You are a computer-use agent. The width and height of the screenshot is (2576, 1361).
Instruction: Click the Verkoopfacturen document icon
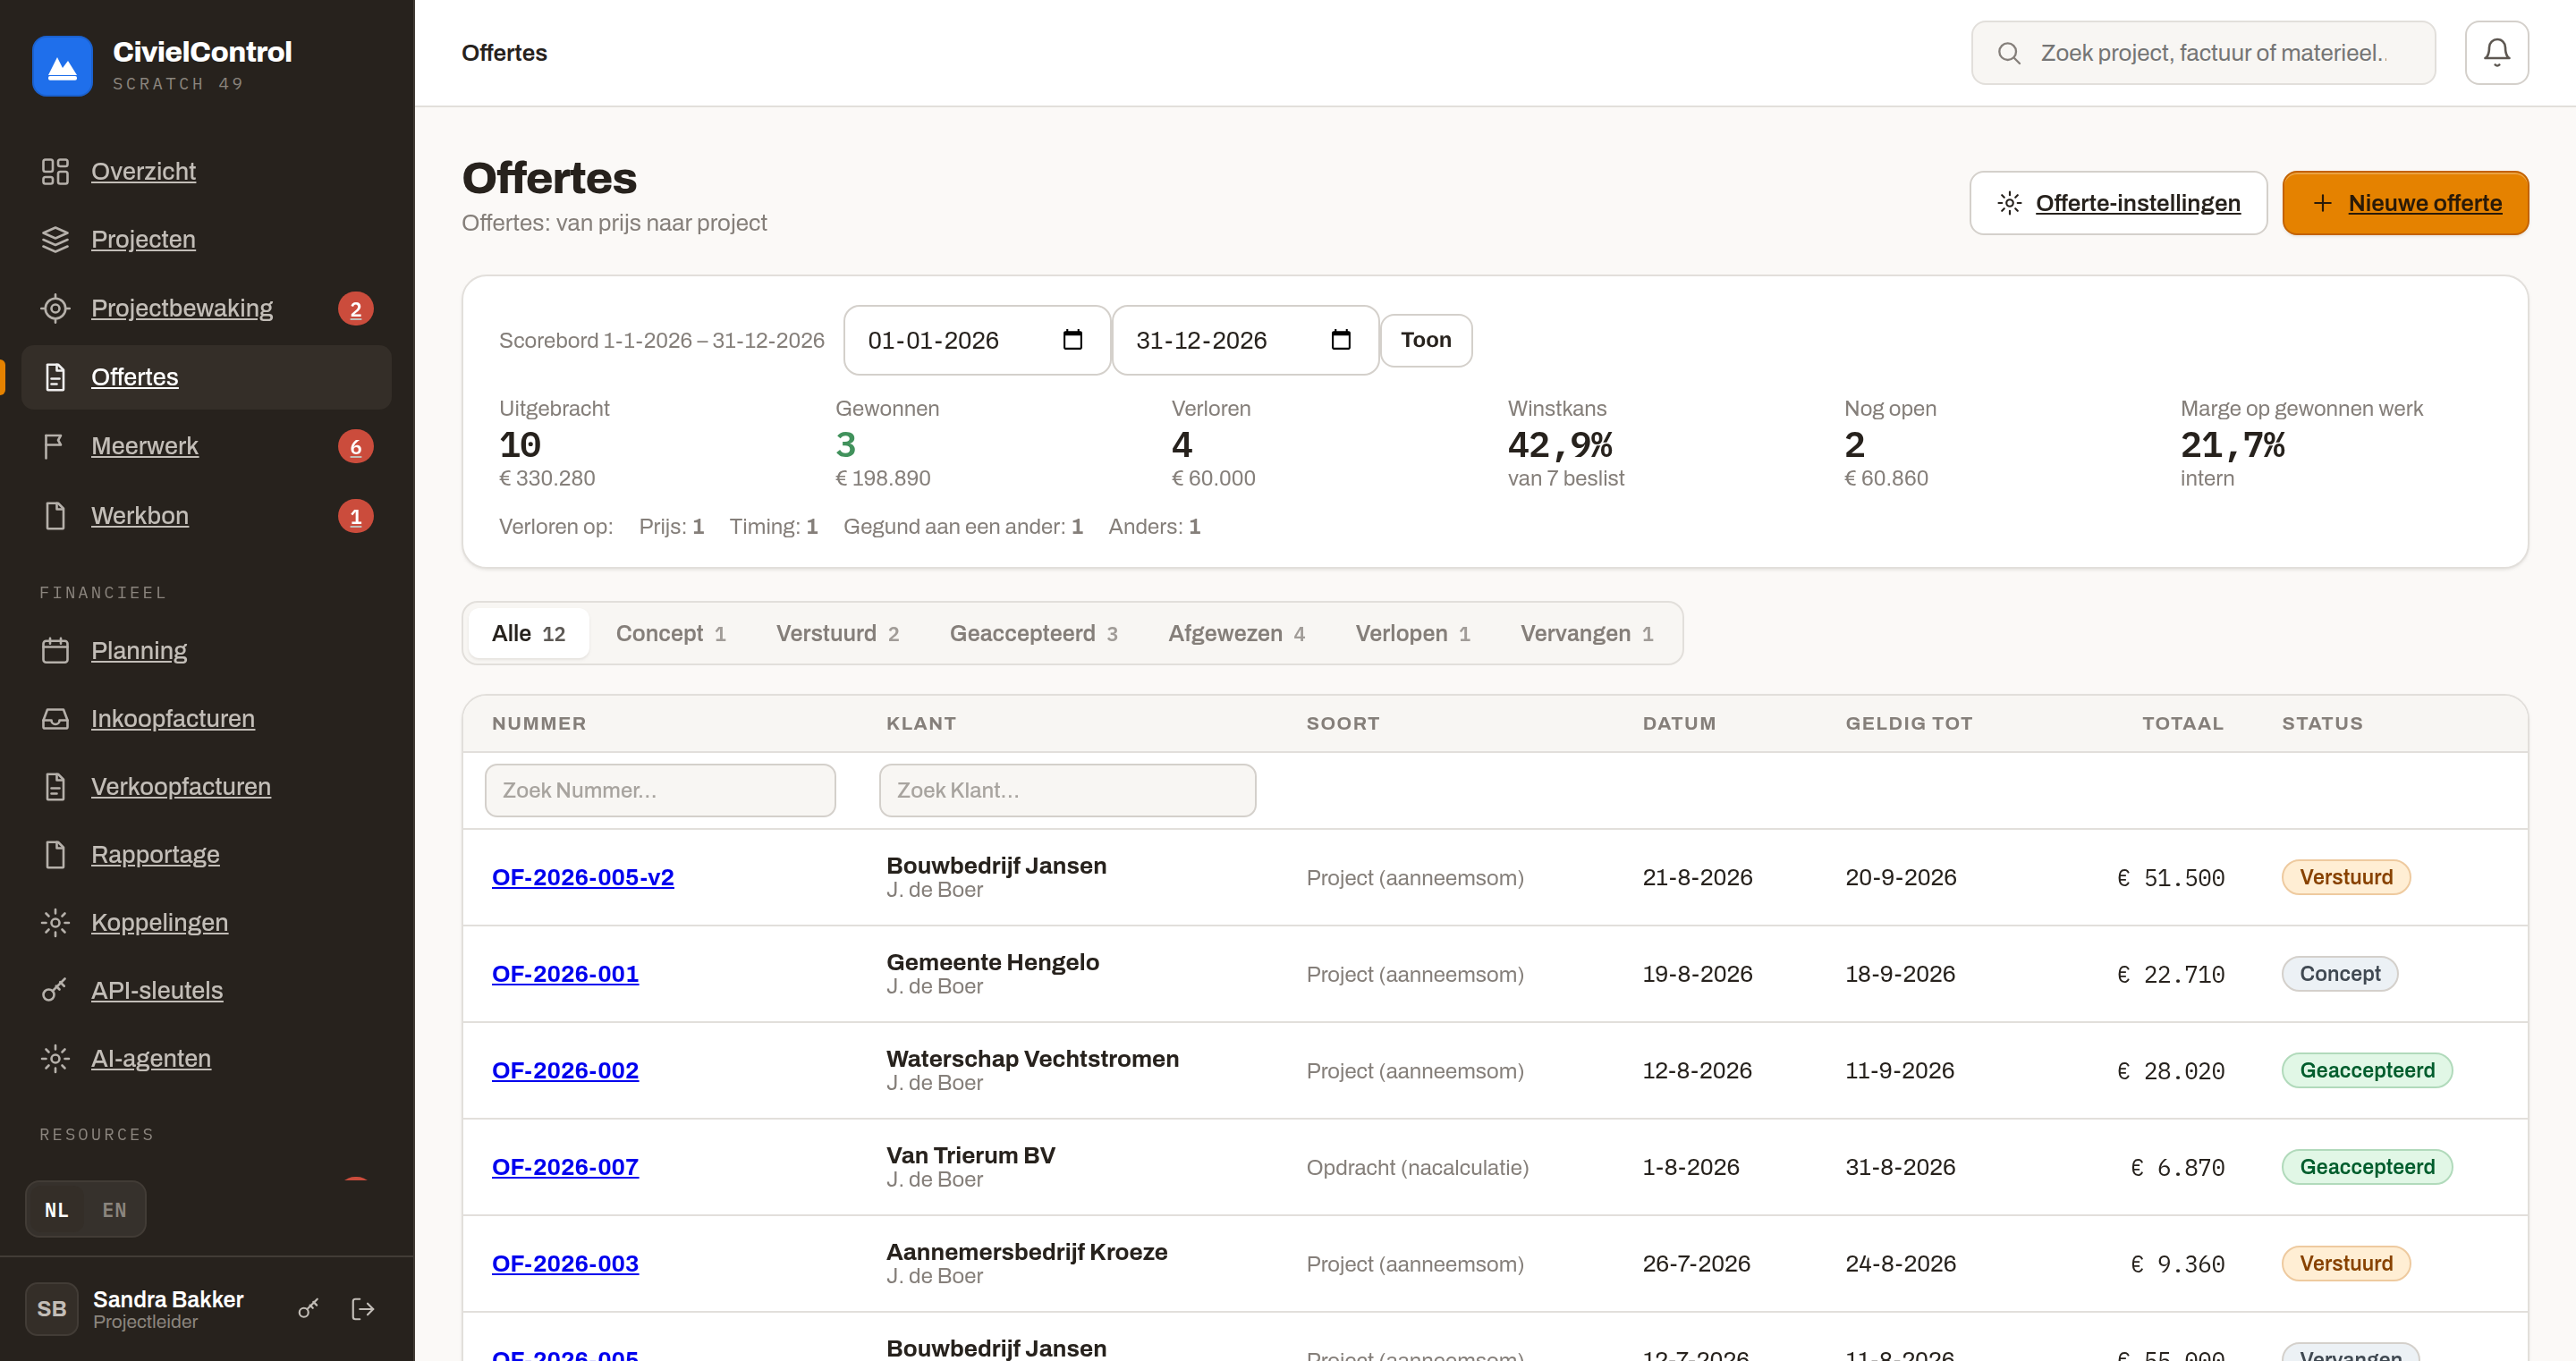tap(55, 786)
